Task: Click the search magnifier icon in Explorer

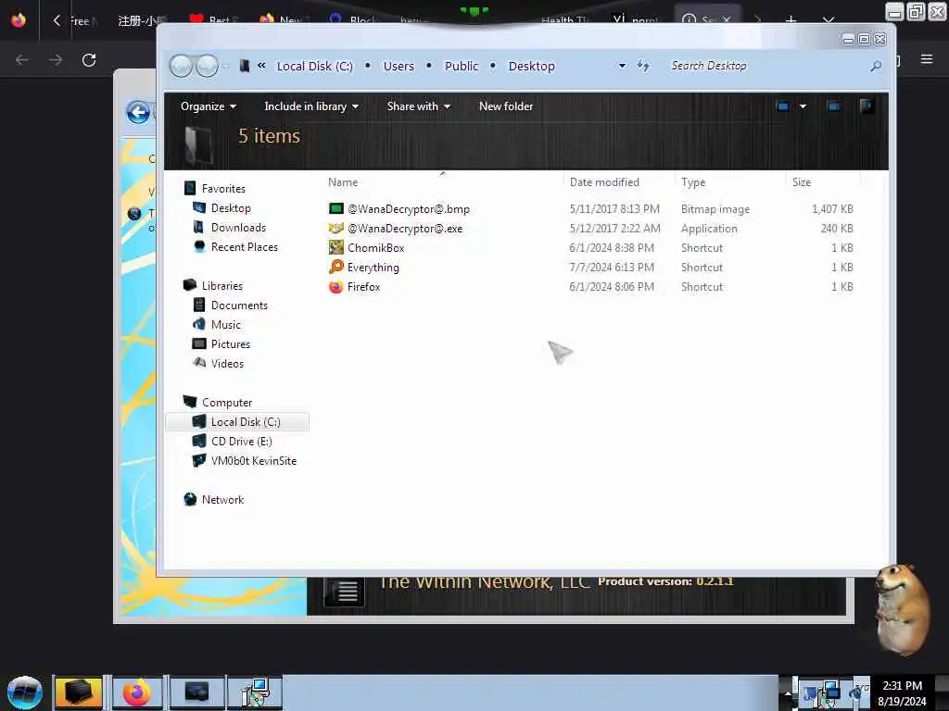Action: pyautogui.click(x=875, y=66)
